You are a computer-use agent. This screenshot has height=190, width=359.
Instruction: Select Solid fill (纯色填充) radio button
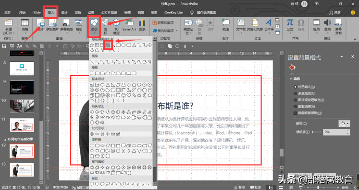296,87
